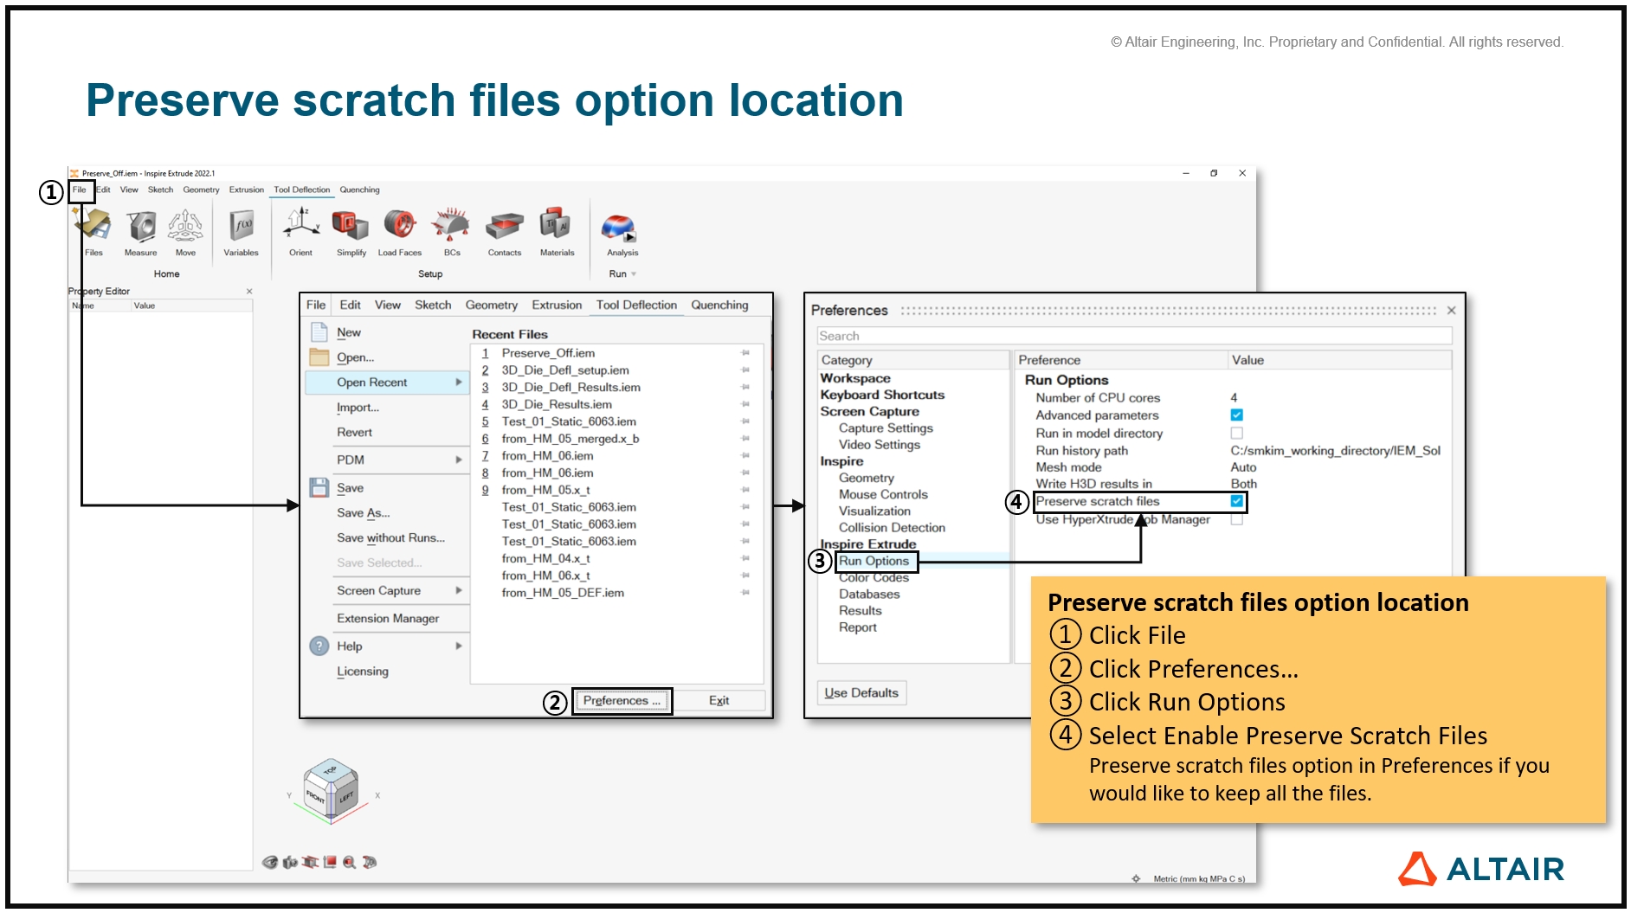Launch the Analysis tool icon
This screenshot has height=913, width=1631.
[619, 227]
